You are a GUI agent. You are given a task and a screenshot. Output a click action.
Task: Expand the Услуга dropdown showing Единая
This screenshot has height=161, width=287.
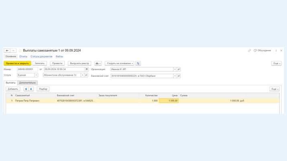[36, 75]
